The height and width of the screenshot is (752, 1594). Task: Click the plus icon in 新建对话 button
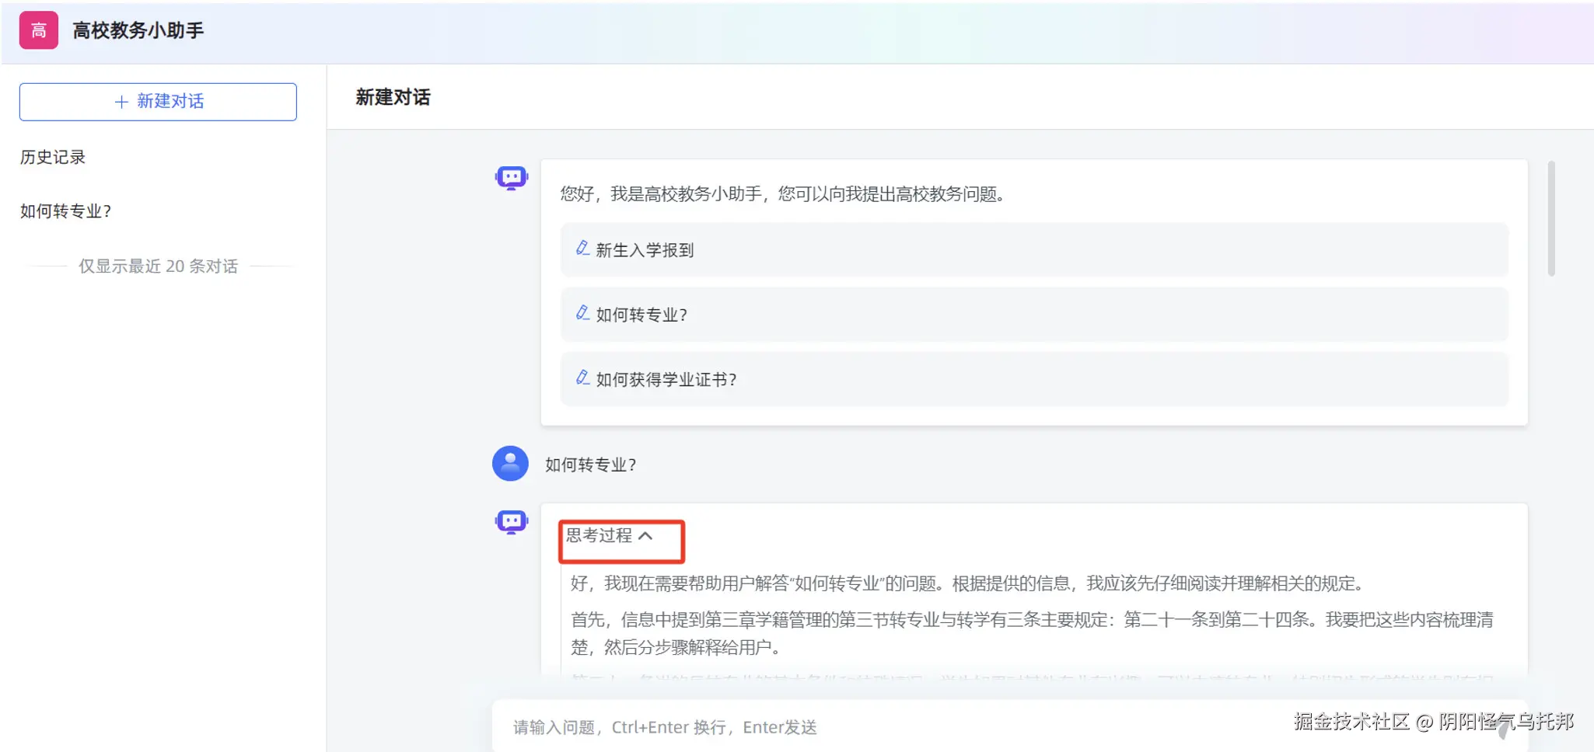pyautogui.click(x=121, y=102)
